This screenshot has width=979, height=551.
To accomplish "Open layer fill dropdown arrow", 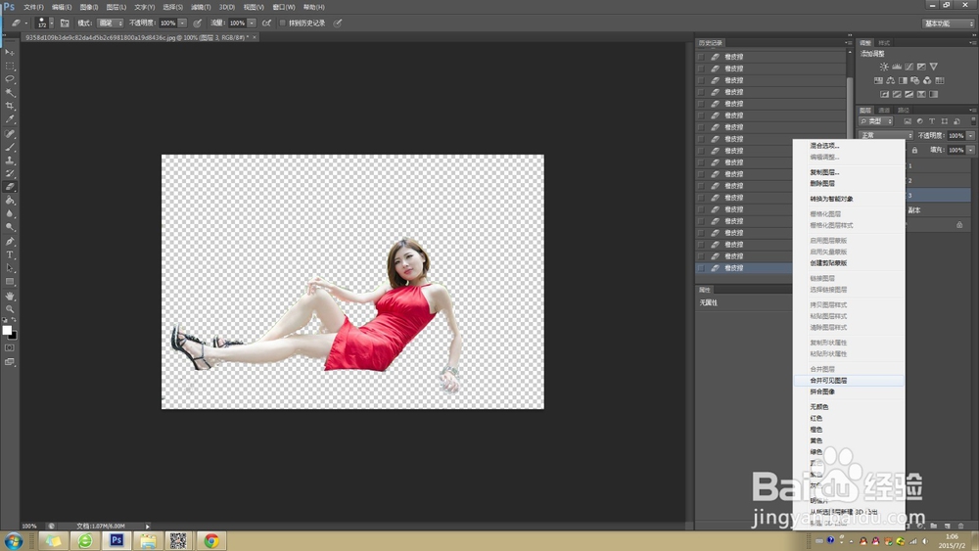I will point(970,150).
